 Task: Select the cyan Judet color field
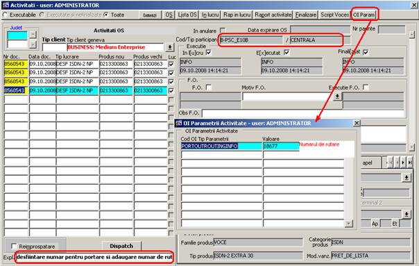point(17,35)
